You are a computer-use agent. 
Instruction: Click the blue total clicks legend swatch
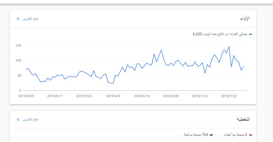pos(251,34)
